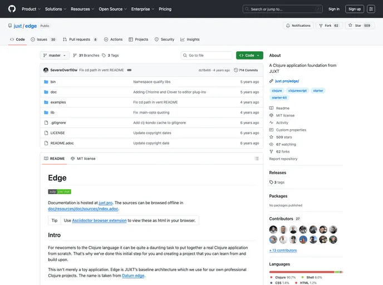Click the Custom properties icon
The width and height of the screenshot is (383, 285).
click(x=271, y=130)
